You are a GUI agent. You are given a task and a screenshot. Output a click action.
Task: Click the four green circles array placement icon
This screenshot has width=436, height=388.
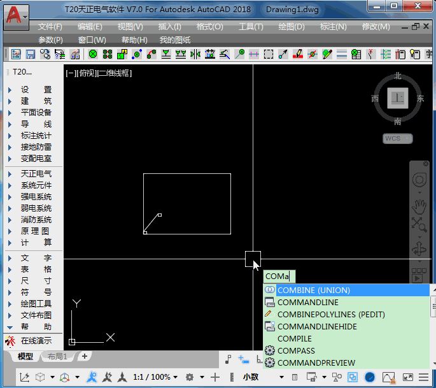click(108, 54)
